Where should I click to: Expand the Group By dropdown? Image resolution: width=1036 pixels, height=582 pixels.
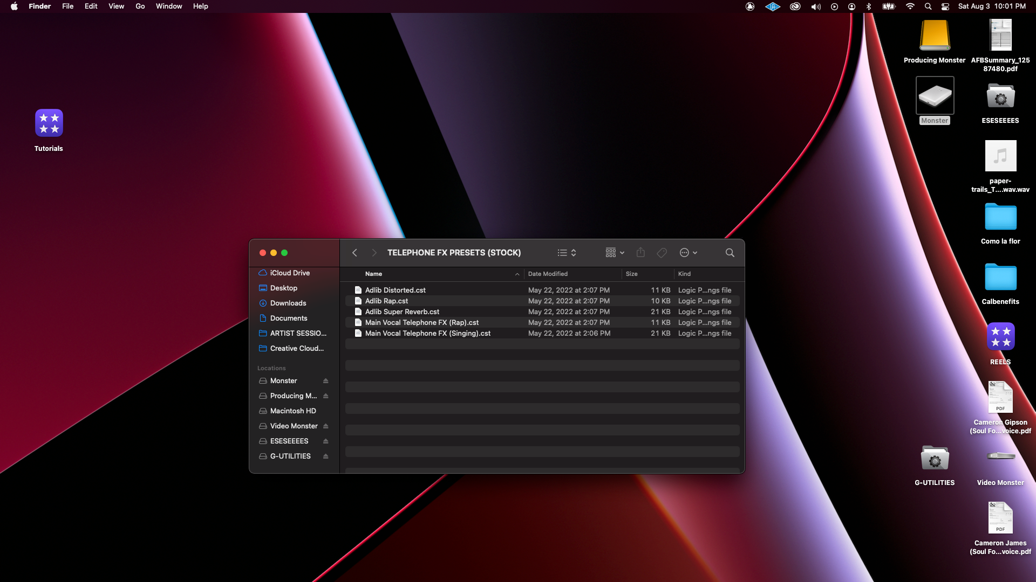(x=615, y=253)
